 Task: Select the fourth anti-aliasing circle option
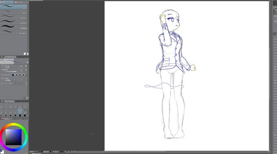click(x=23, y=75)
